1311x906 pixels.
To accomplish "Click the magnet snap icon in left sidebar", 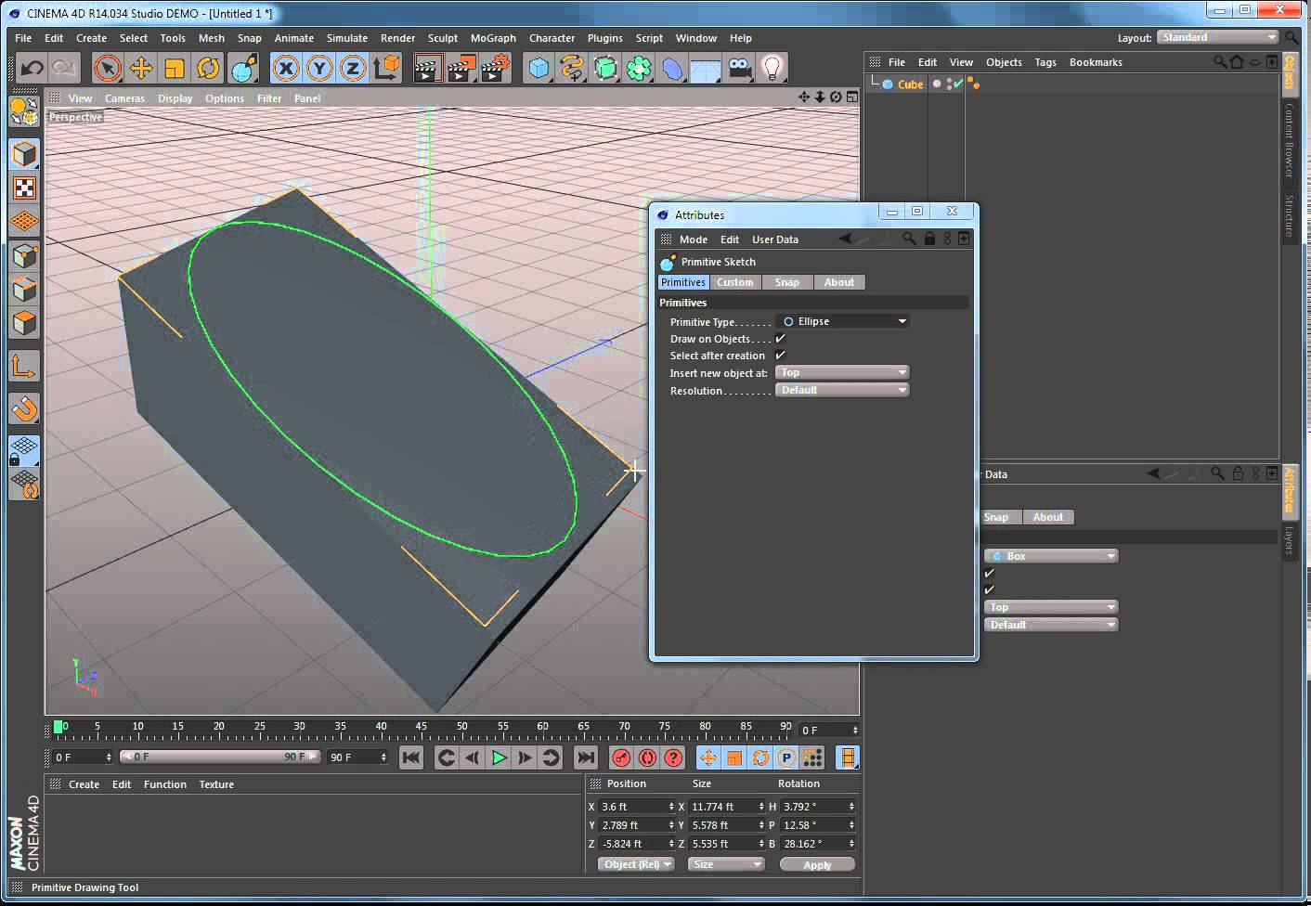I will tap(24, 408).
